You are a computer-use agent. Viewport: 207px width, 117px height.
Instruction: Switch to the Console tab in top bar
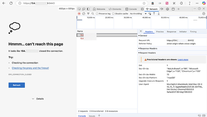[x=131, y=9]
